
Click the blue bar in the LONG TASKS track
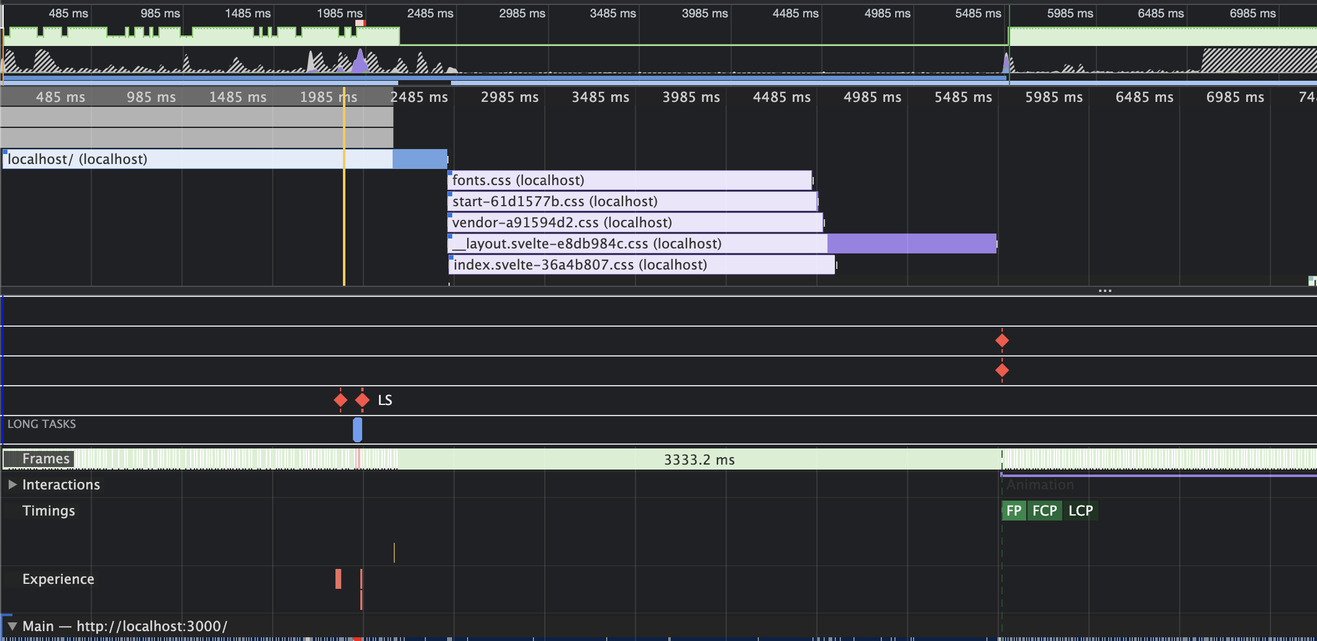(357, 429)
